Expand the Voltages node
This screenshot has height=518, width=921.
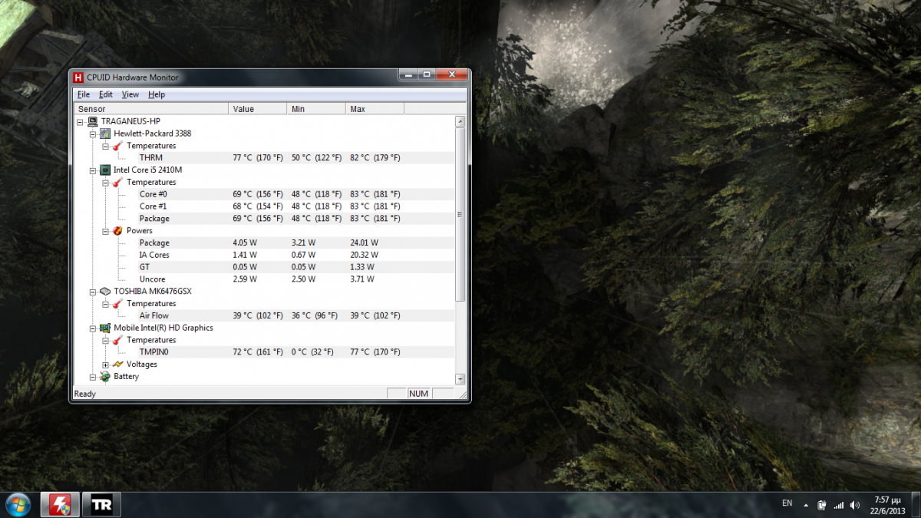(105, 365)
